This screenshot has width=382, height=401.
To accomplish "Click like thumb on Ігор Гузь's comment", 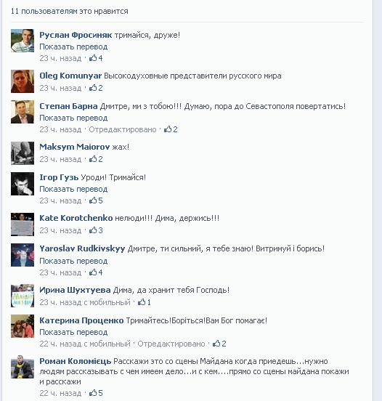I will point(93,200).
